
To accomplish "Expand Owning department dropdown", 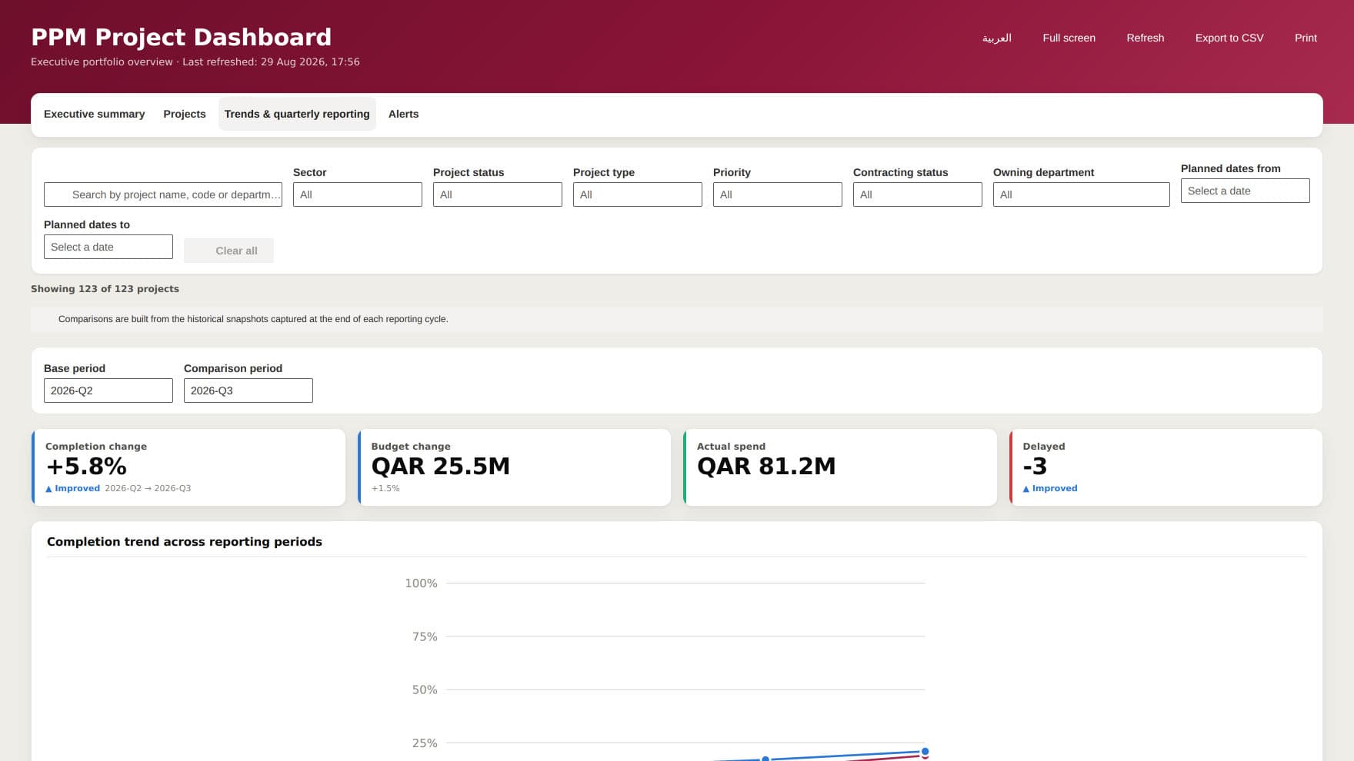I will [x=1082, y=194].
